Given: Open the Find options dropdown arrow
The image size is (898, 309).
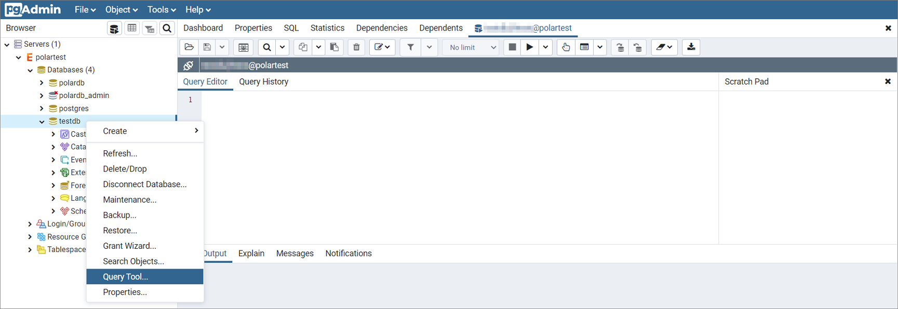Looking at the screenshot, I should [282, 47].
